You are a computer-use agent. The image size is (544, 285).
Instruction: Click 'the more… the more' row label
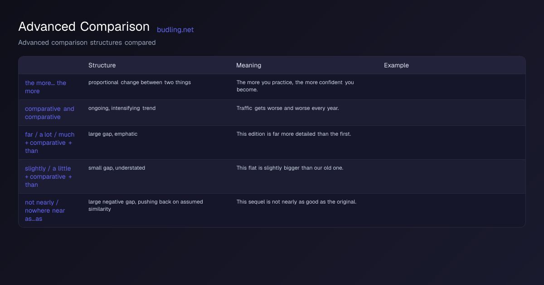46,87
